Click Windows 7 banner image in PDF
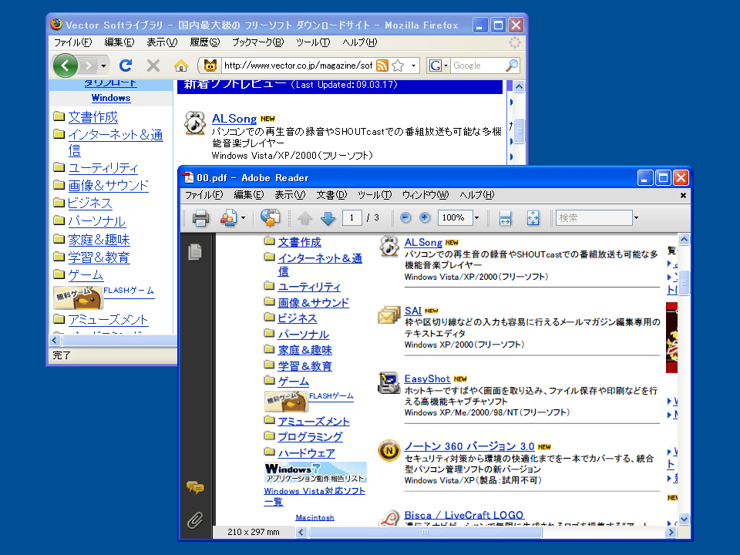740x555 pixels. 315,473
